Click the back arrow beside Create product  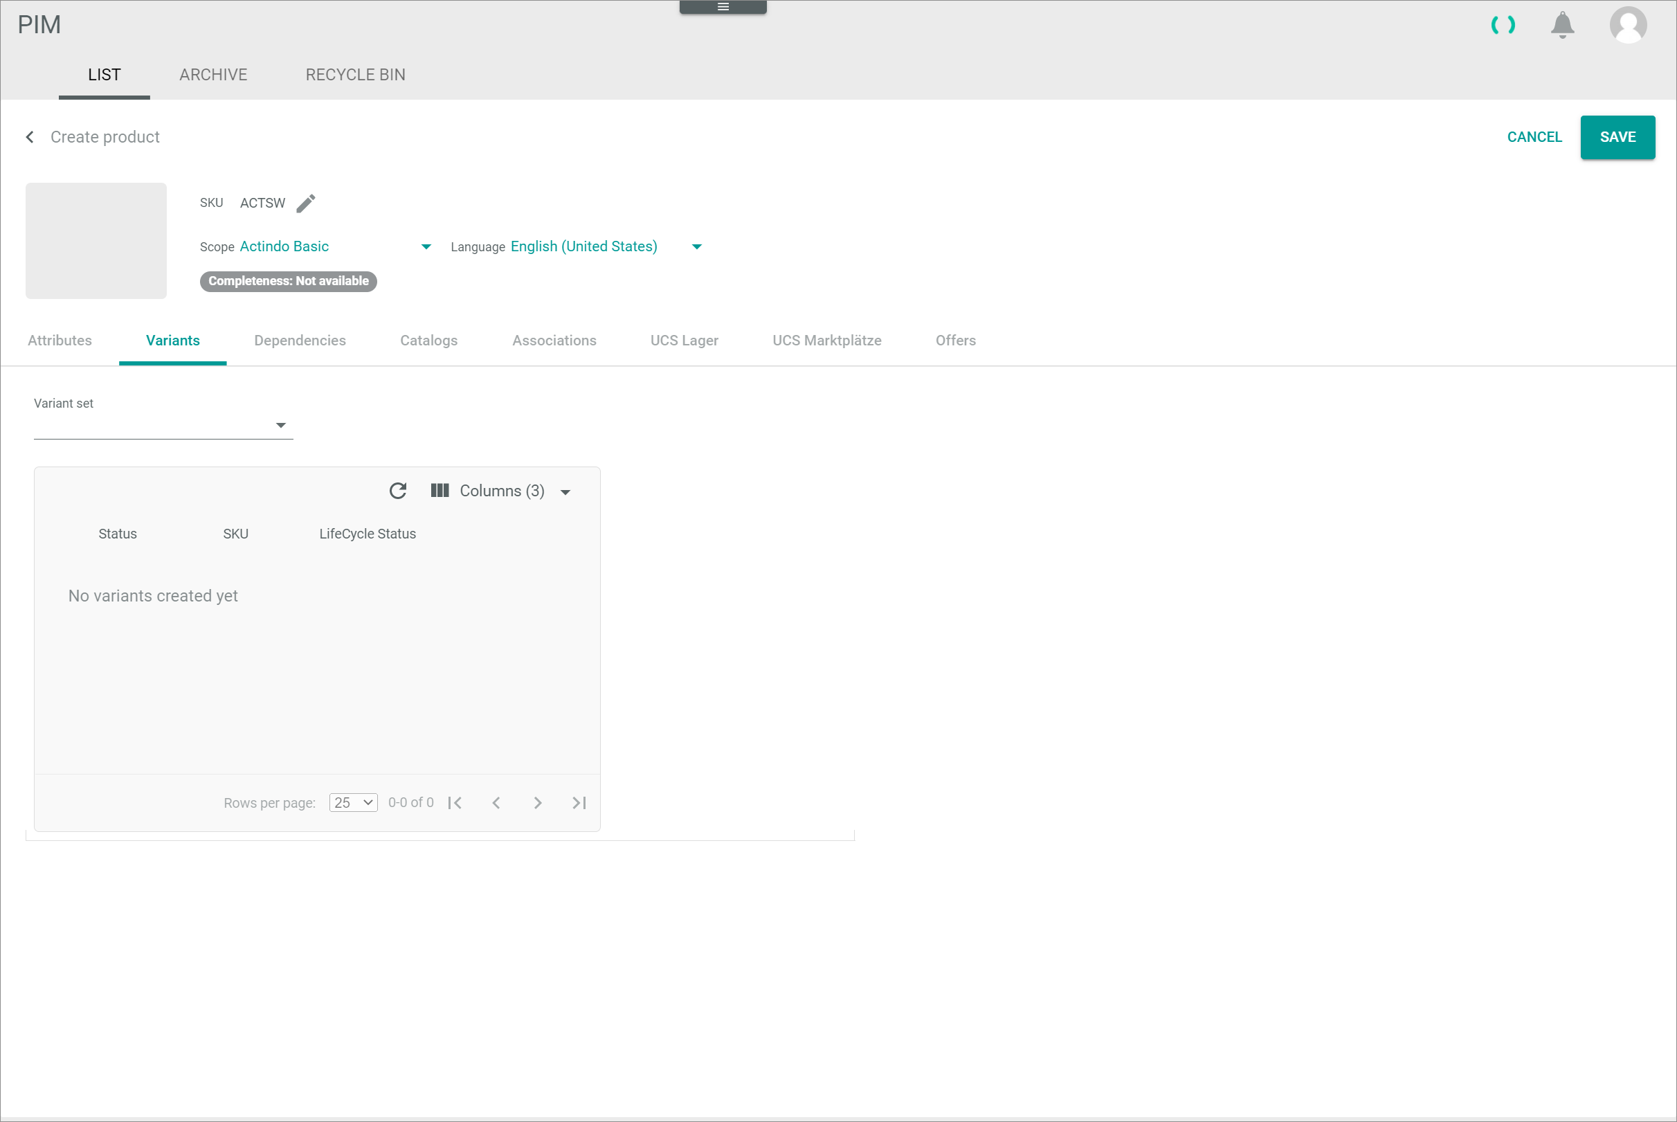29,136
